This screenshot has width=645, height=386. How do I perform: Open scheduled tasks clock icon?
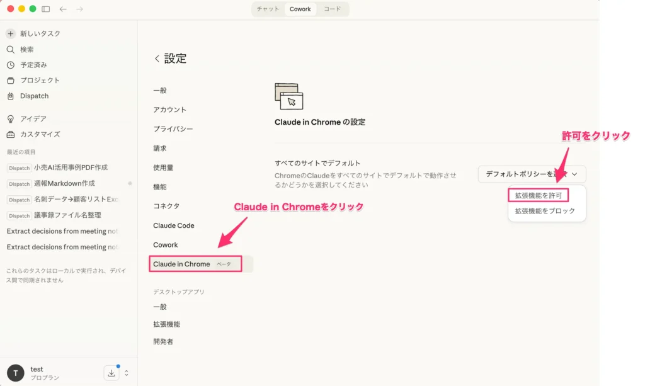click(11, 65)
